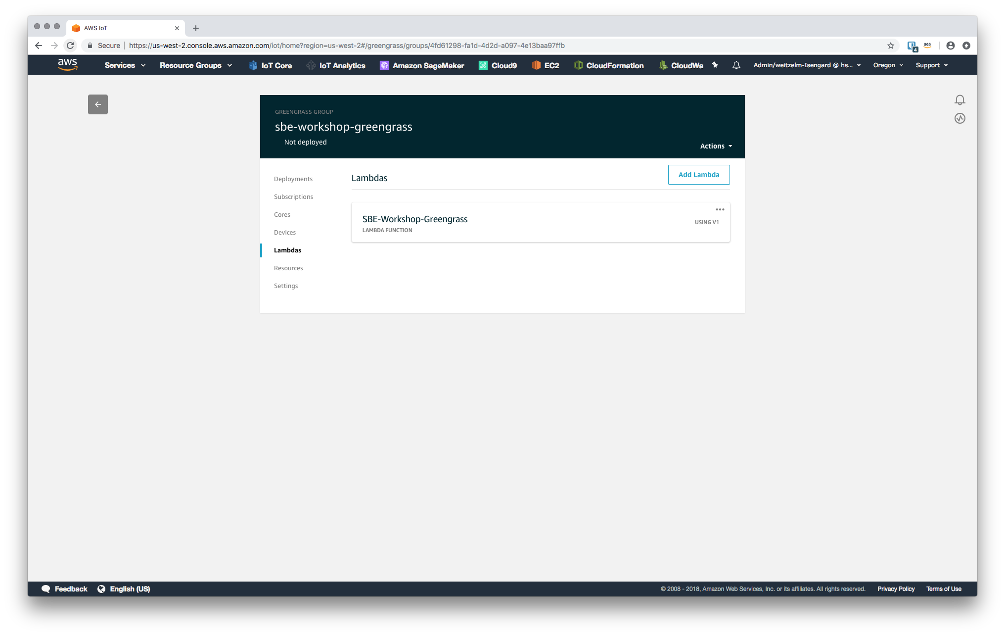Viewport: 1005px width, 636px height.
Task: Open Terms of Use link
Action: point(944,589)
